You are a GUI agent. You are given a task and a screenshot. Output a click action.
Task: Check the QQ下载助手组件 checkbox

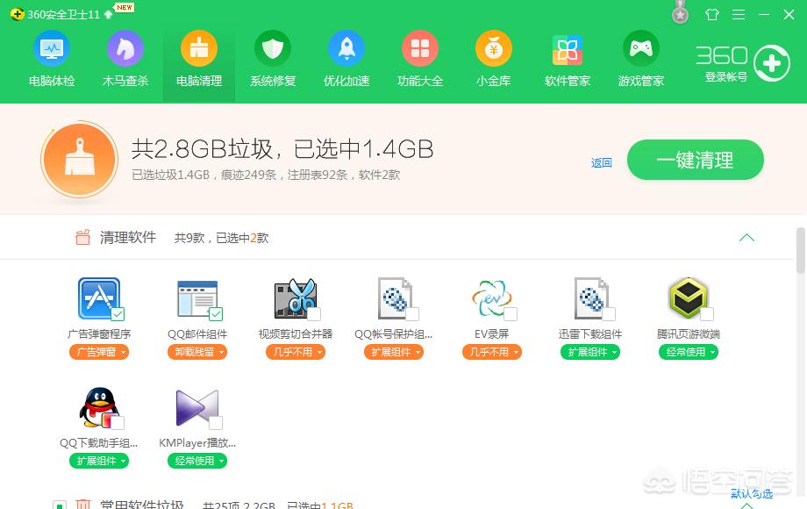point(118,422)
